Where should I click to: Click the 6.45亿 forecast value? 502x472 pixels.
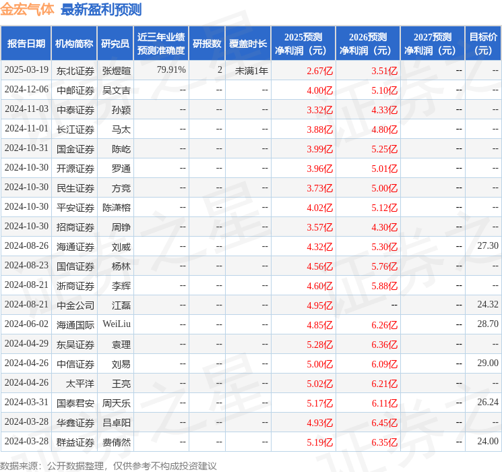tap(384, 423)
